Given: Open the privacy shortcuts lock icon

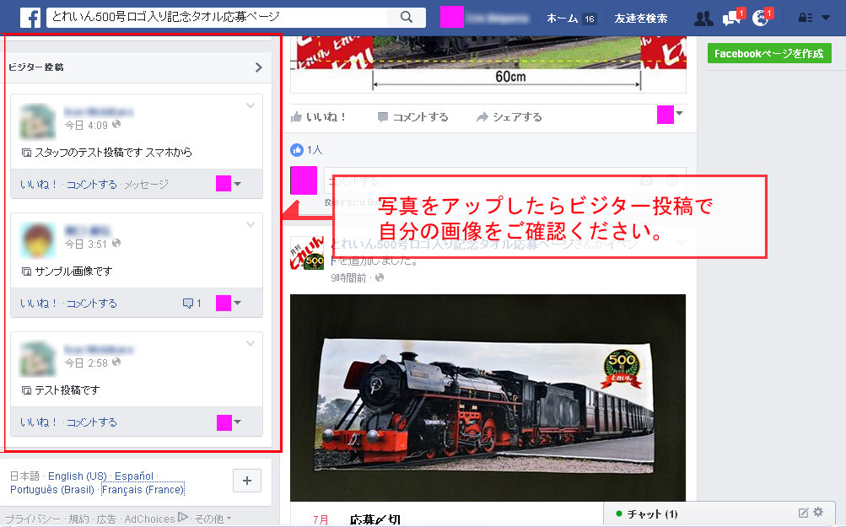Looking at the screenshot, I should point(805,18).
